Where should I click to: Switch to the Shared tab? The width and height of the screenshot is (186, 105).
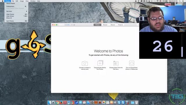tap(105, 25)
